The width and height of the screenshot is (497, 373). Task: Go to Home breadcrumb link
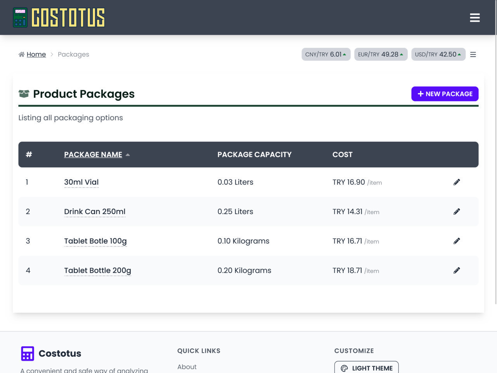coord(36,54)
